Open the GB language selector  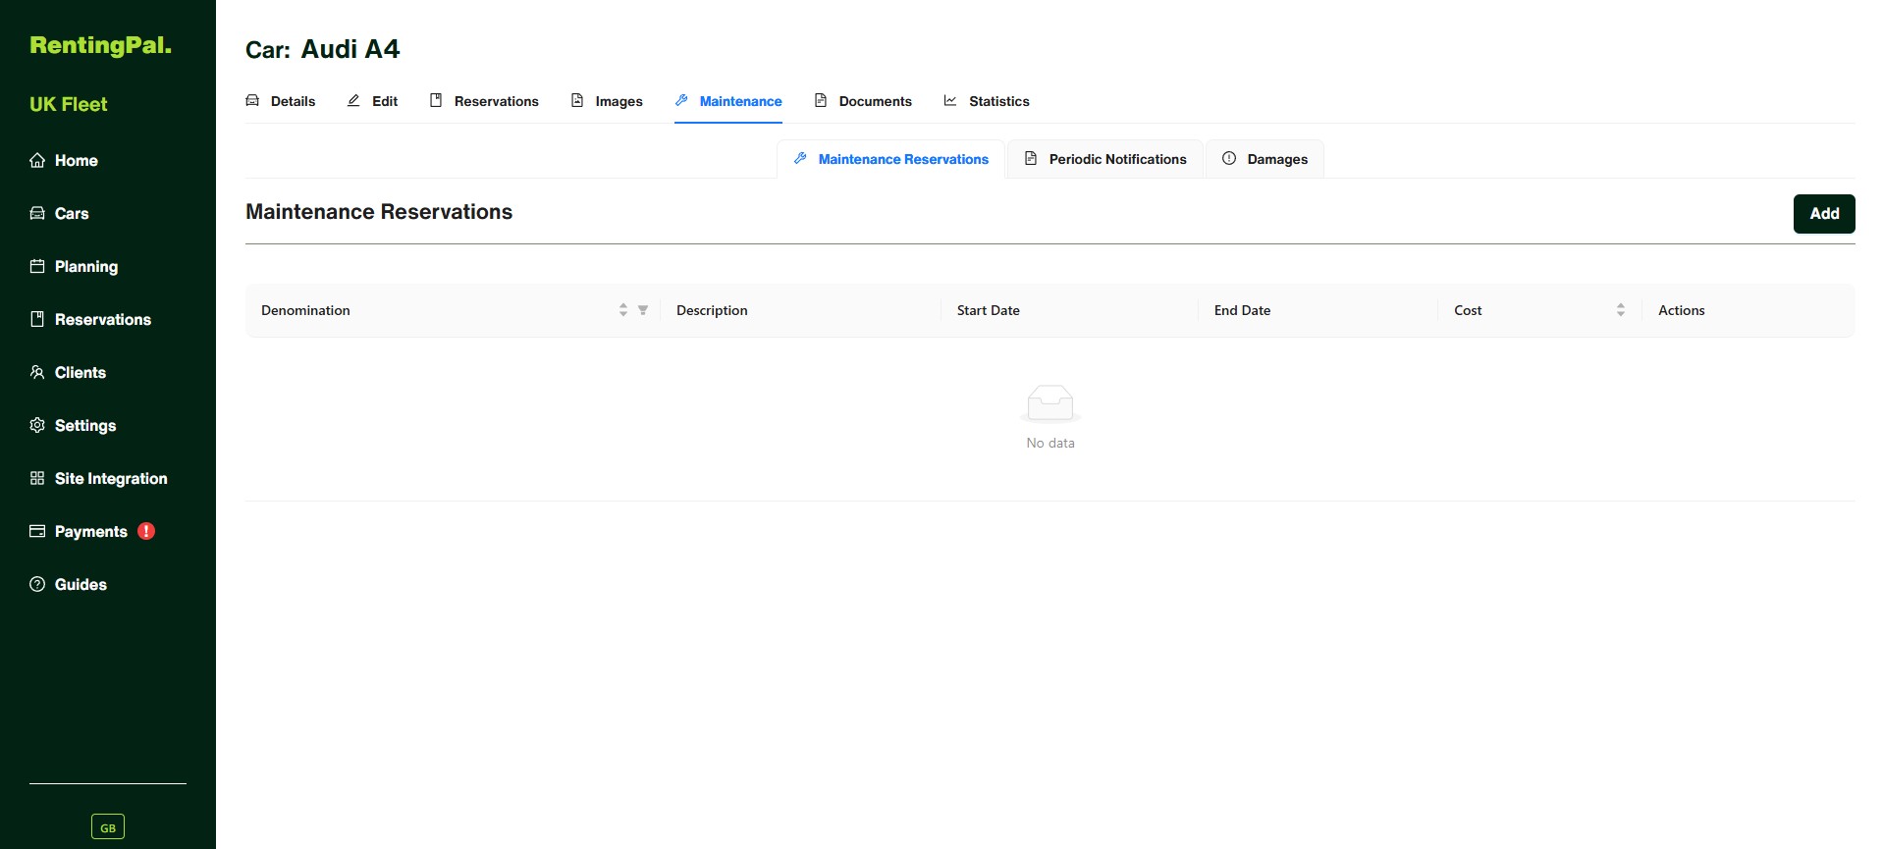(x=108, y=826)
